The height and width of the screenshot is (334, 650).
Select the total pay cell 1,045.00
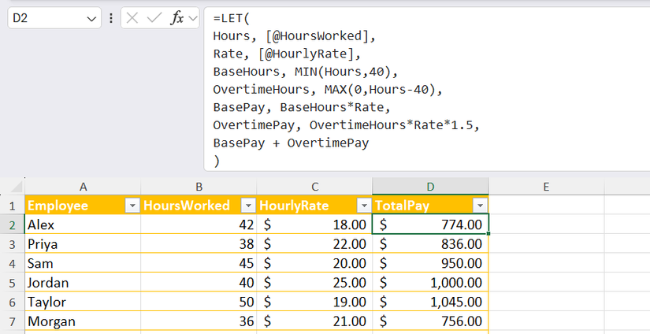[430, 302]
